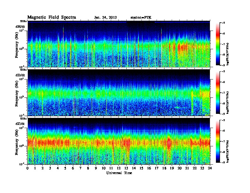Image resolution: width=250 pixels, height=193 pixels.
Task: Open the dZ/dt spectrogram plot
Action: tap(119, 141)
